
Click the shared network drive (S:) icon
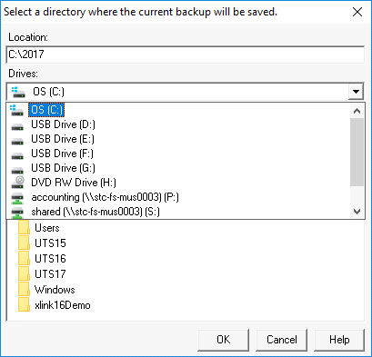[x=17, y=213]
